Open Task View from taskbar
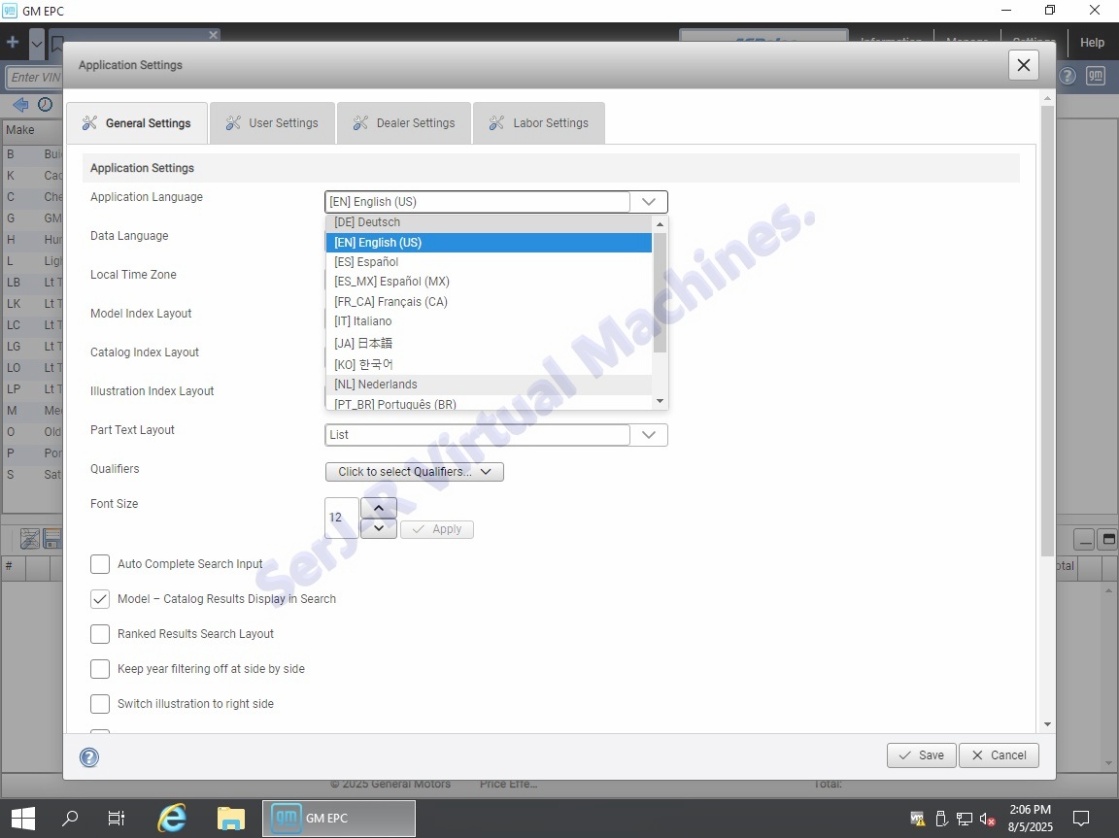Image resolution: width=1119 pixels, height=838 pixels. tap(116, 818)
